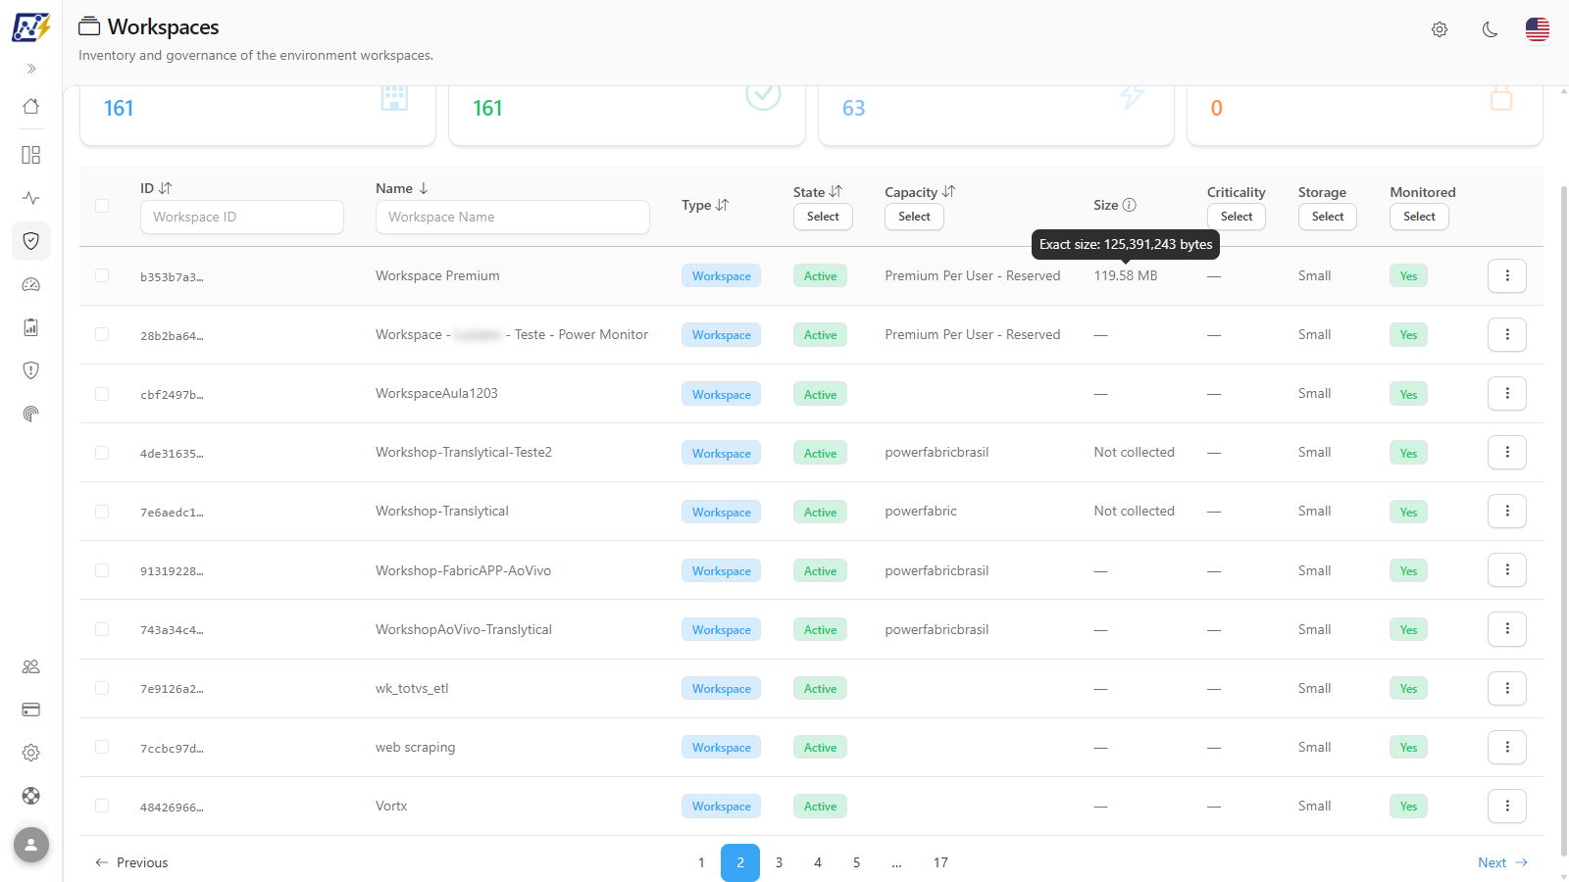This screenshot has height=882, width=1569.
Task: Open the user profile avatar
Action: 31,844
